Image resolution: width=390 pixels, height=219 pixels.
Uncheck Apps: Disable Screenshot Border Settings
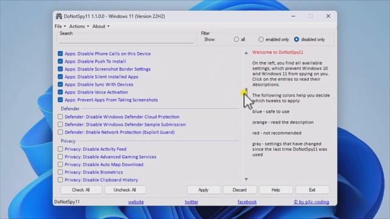coord(60,69)
